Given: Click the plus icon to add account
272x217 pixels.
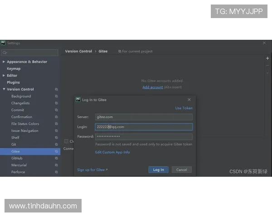Looking at the screenshot, I should pyautogui.click(x=267, y=58).
